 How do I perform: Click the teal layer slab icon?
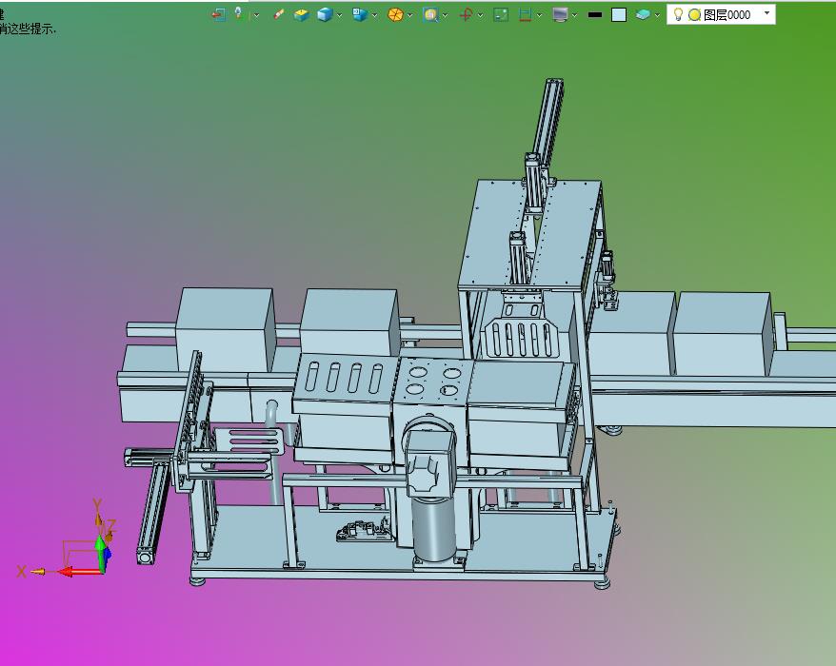tap(643, 15)
